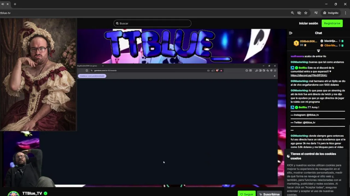This screenshot has width=350, height=196.
Task: Open Chrome's three-dot menu
Action: click(345, 13)
